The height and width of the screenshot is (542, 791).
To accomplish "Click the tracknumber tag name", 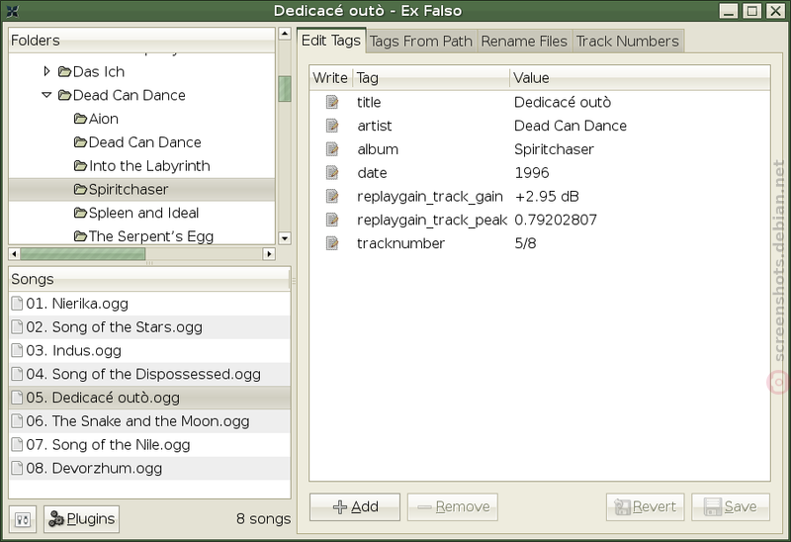I will (x=400, y=243).
